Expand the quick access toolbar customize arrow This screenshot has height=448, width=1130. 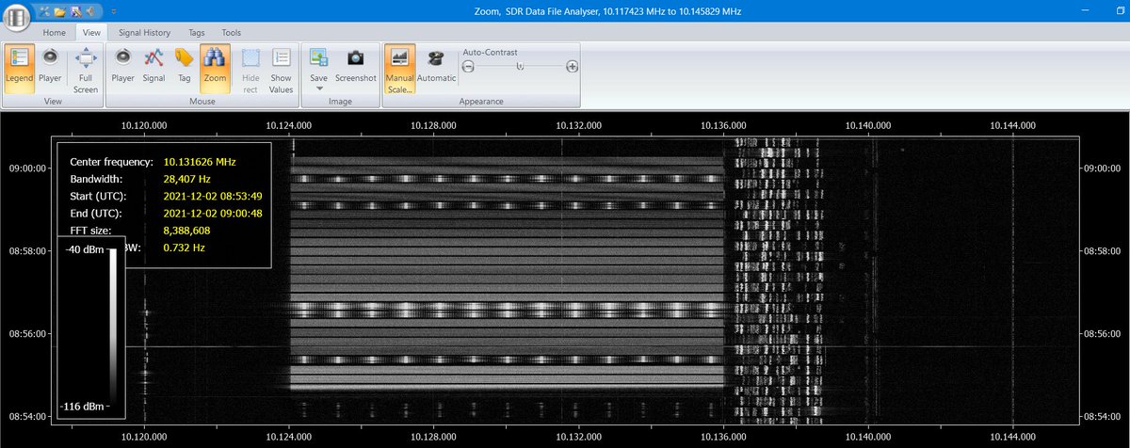pyautogui.click(x=114, y=12)
